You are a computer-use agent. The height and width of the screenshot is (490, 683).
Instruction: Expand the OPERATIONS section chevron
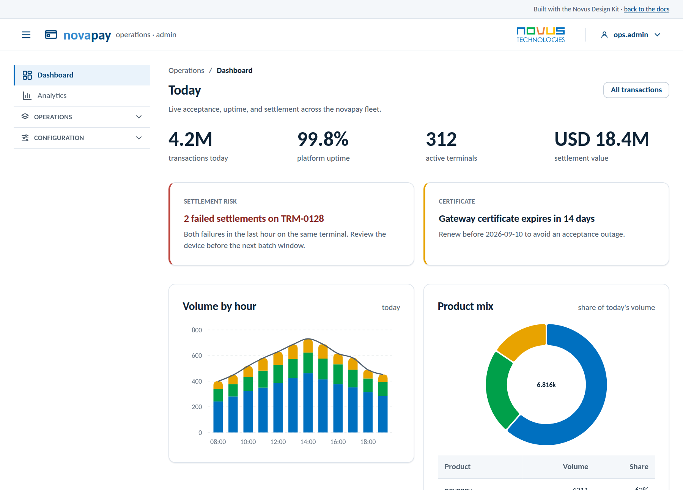139,117
